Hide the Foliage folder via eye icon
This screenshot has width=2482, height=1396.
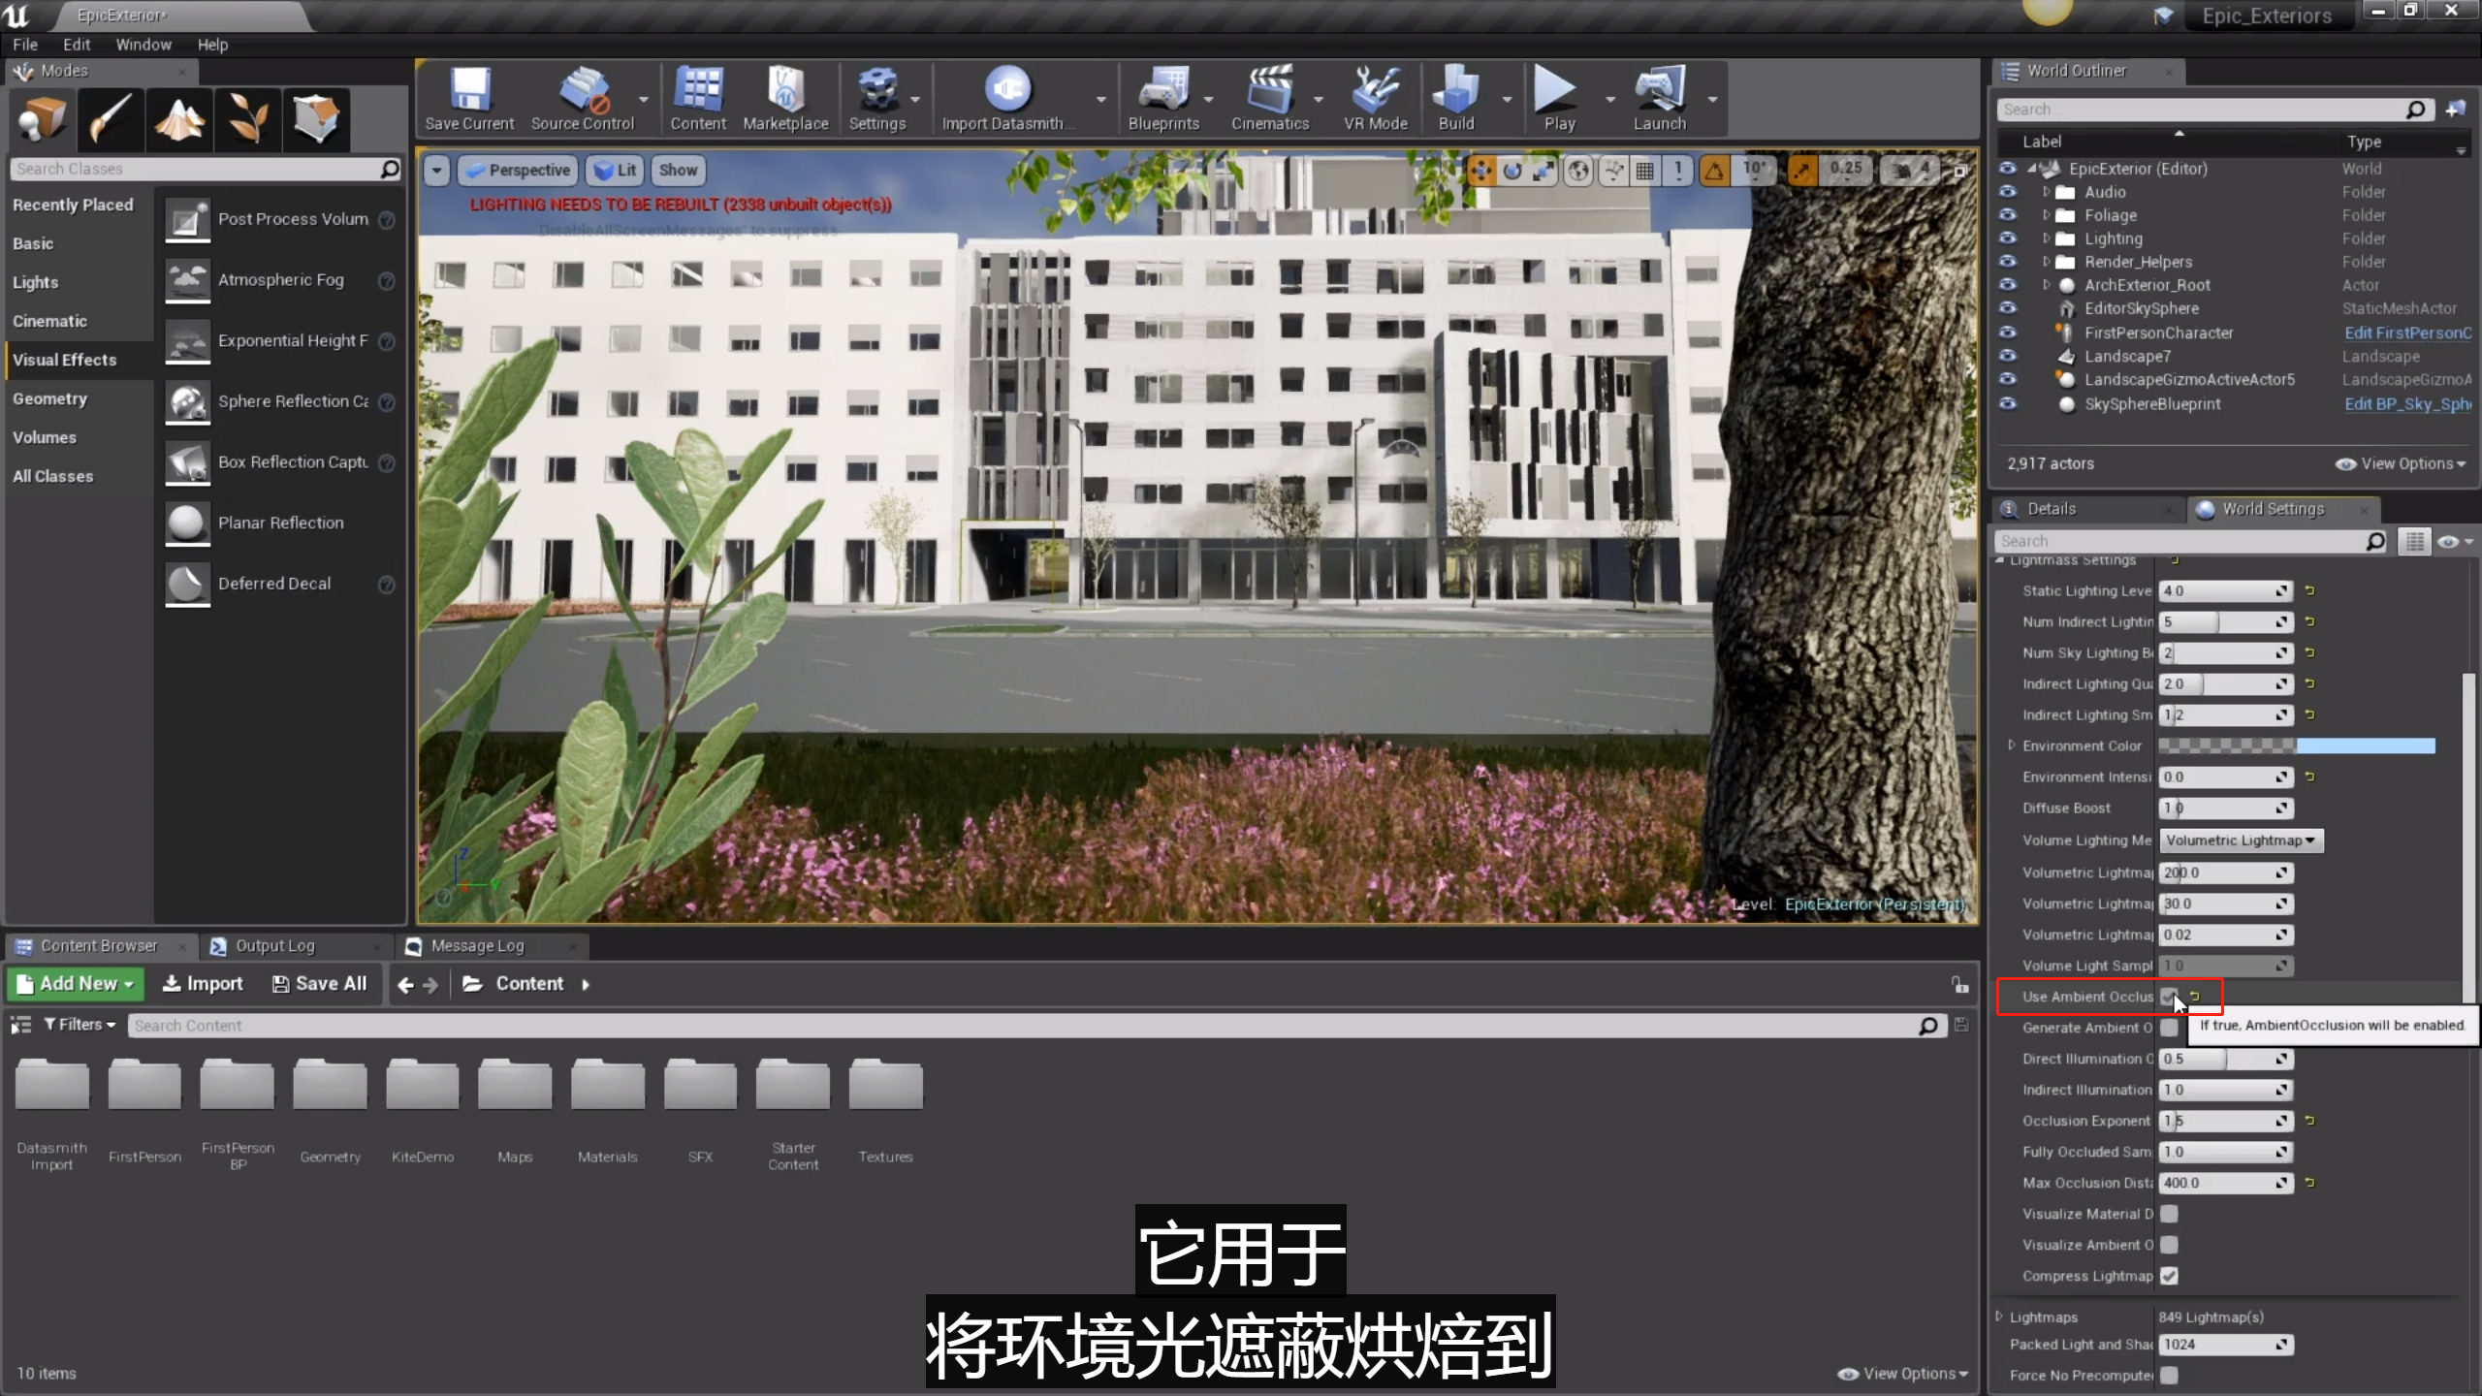pyautogui.click(x=2008, y=215)
